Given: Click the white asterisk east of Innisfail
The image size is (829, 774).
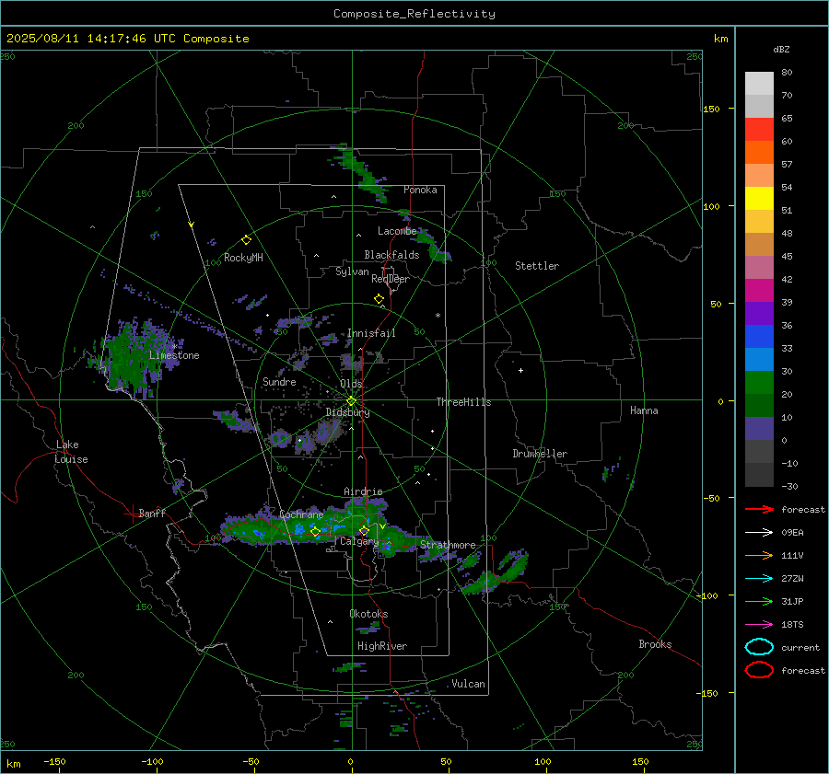Looking at the screenshot, I should pyautogui.click(x=438, y=316).
